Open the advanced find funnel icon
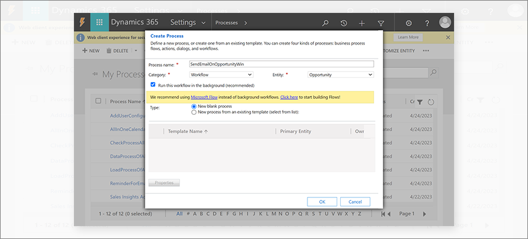The width and height of the screenshot is (528, 239). coord(381,23)
